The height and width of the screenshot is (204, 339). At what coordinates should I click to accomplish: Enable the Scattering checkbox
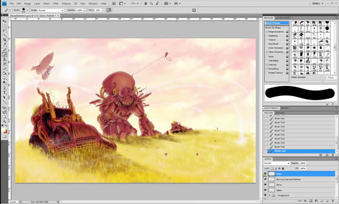coord(267,36)
